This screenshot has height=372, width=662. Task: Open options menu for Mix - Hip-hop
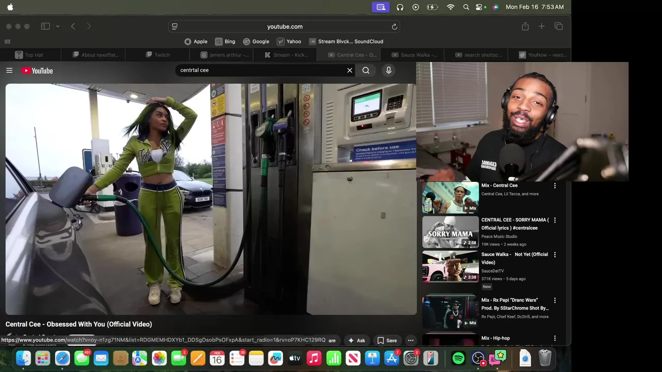pyautogui.click(x=555, y=338)
